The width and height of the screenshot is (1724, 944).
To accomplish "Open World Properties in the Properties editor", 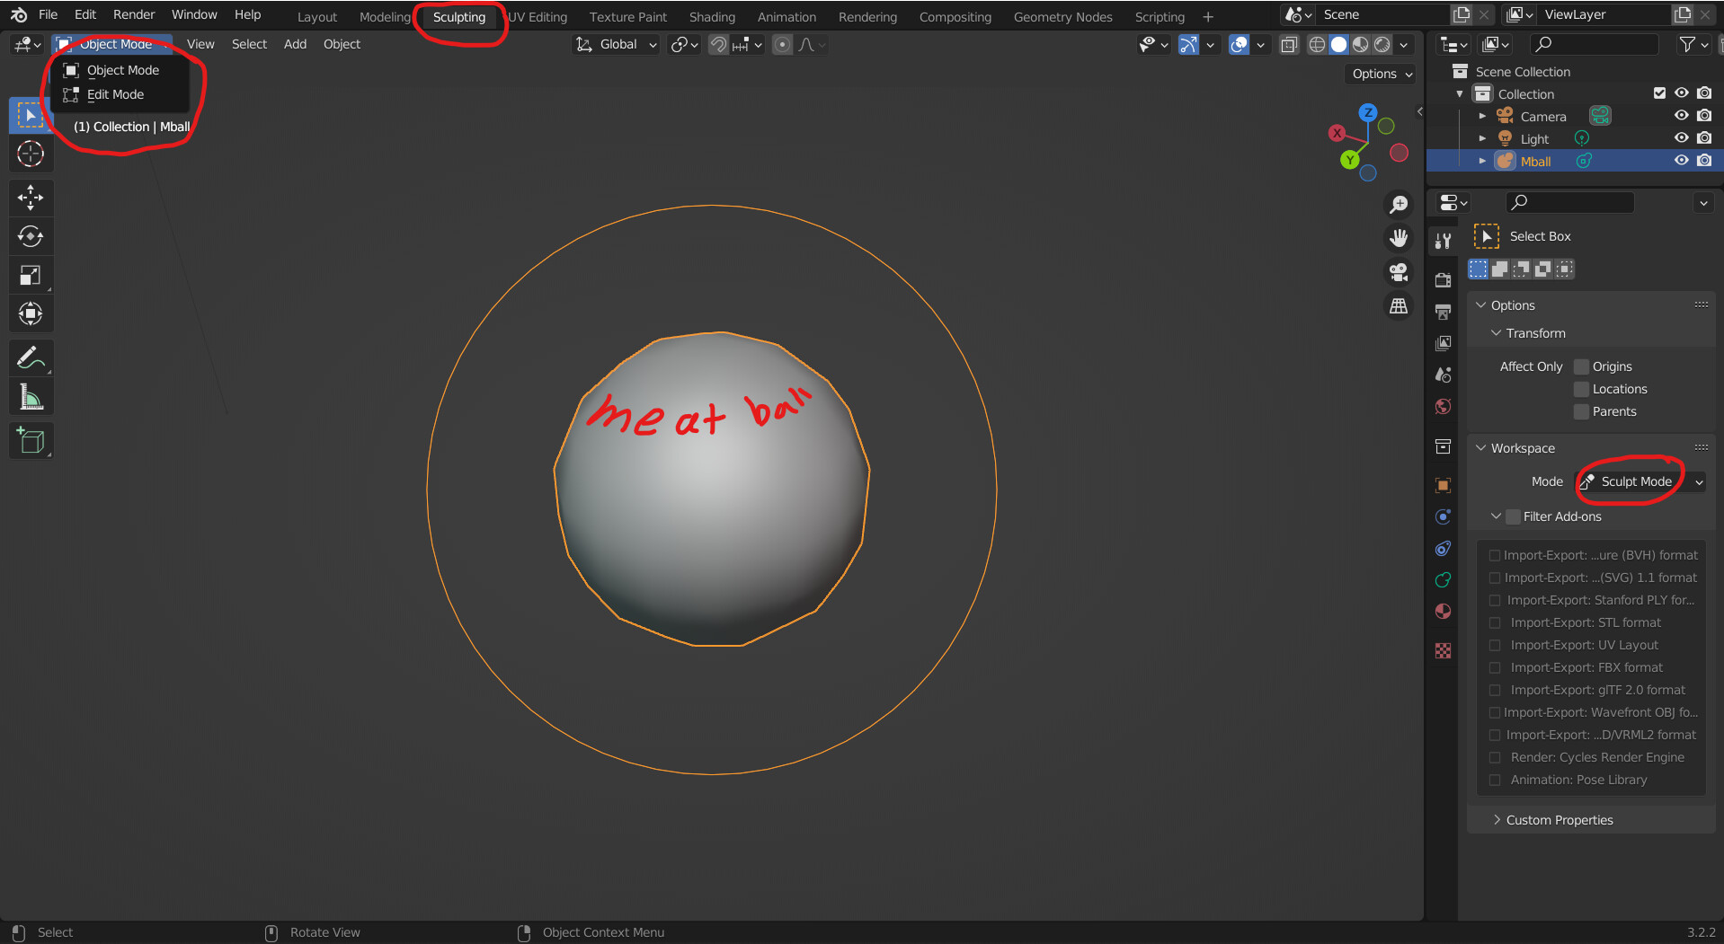I will pos(1443,406).
